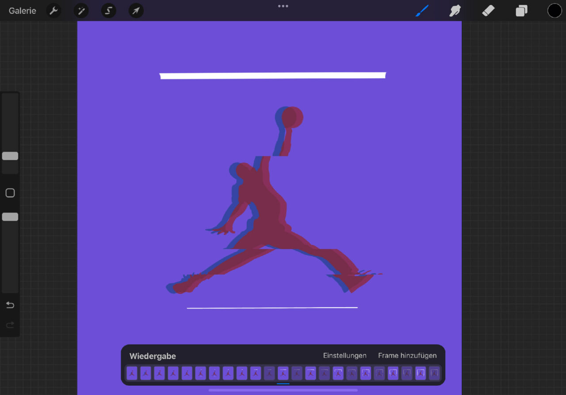Viewport: 566px width, 395px height.
Task: Click Frame hinzufügen to add frame
Action: point(407,356)
